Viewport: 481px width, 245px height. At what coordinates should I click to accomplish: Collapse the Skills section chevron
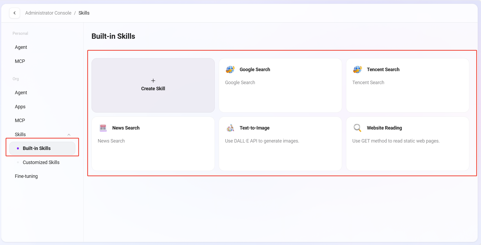click(x=69, y=135)
